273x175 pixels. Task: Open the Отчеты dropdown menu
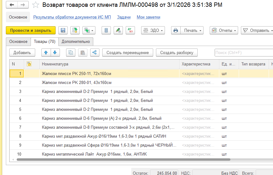click(224, 31)
